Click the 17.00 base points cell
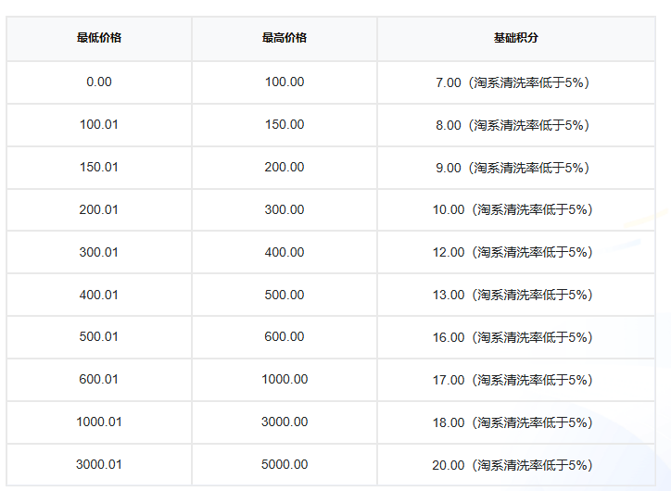 (515, 380)
